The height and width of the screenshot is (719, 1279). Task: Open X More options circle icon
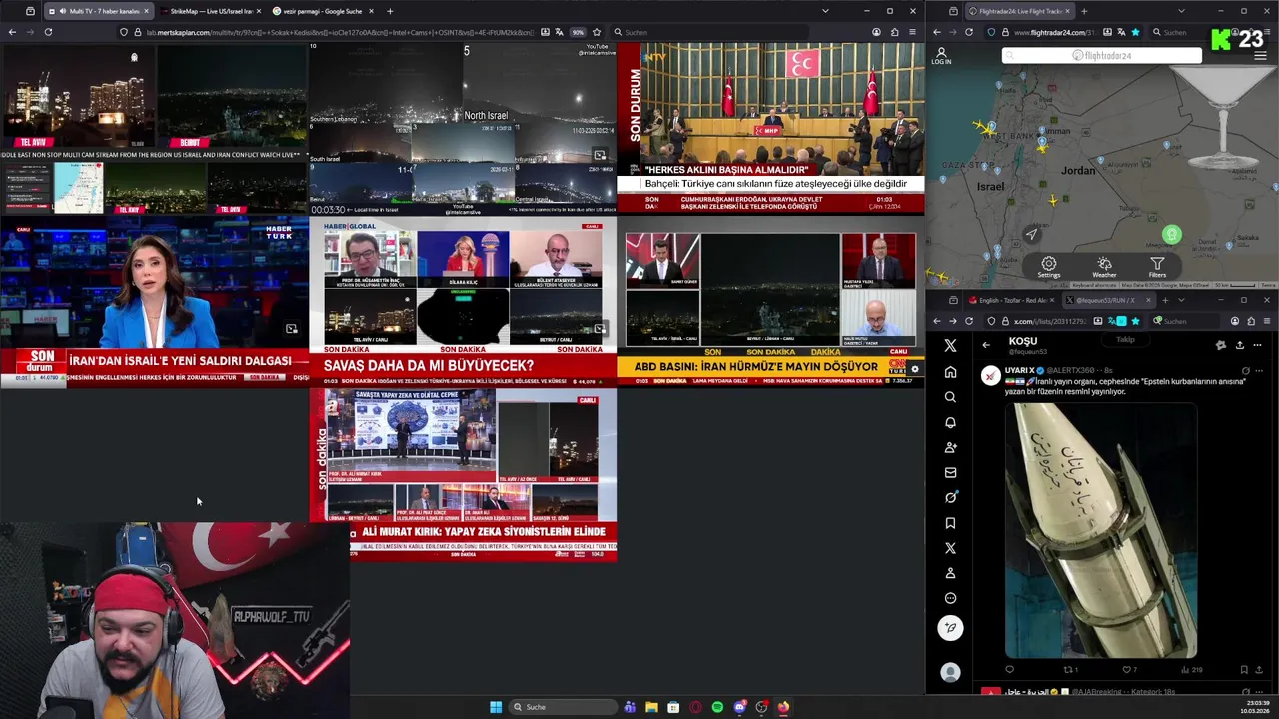coord(950,598)
